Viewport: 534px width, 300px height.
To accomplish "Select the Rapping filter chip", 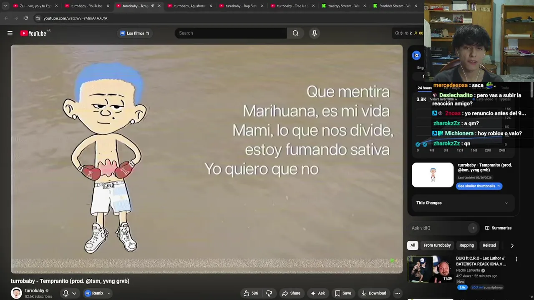I will pyautogui.click(x=466, y=245).
